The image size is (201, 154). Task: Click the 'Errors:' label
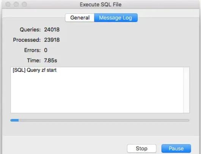click(33, 50)
